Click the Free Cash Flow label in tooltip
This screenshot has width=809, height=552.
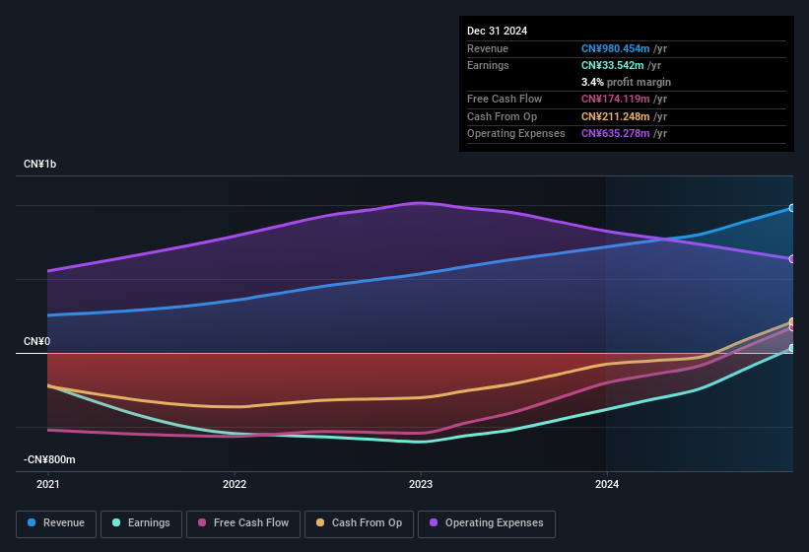pyautogui.click(x=505, y=99)
